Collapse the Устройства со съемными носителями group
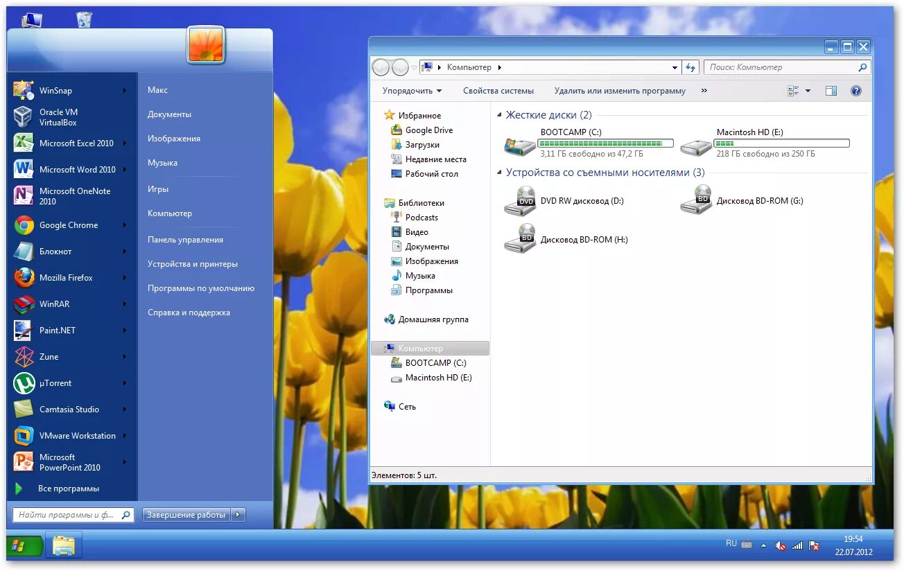 click(500, 173)
